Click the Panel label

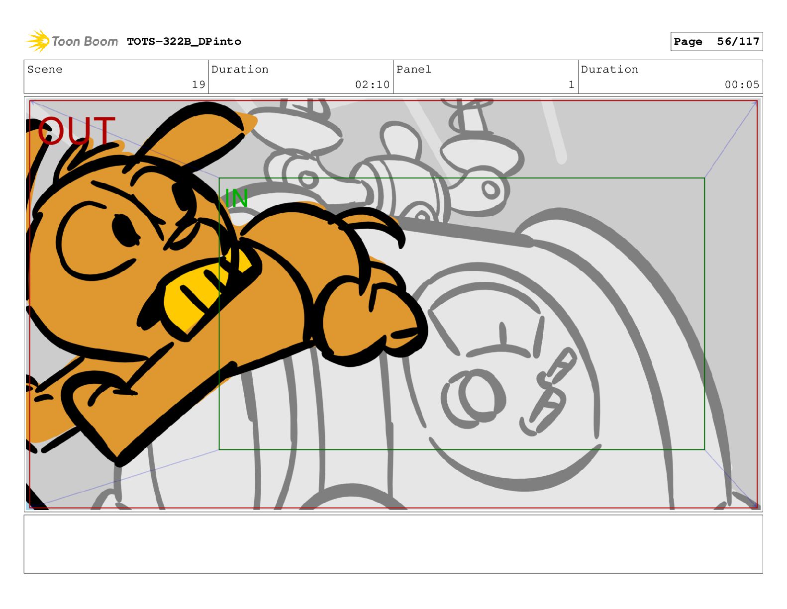tap(414, 70)
